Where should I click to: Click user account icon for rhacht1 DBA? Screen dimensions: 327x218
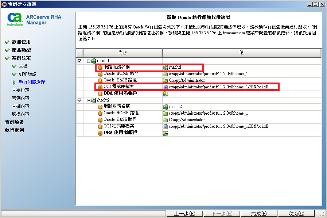(166, 94)
